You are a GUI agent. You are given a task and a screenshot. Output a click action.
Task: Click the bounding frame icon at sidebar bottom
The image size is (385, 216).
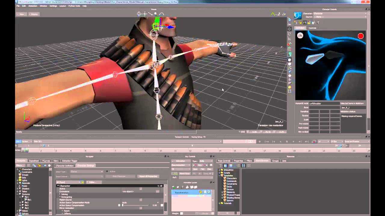[290, 91]
